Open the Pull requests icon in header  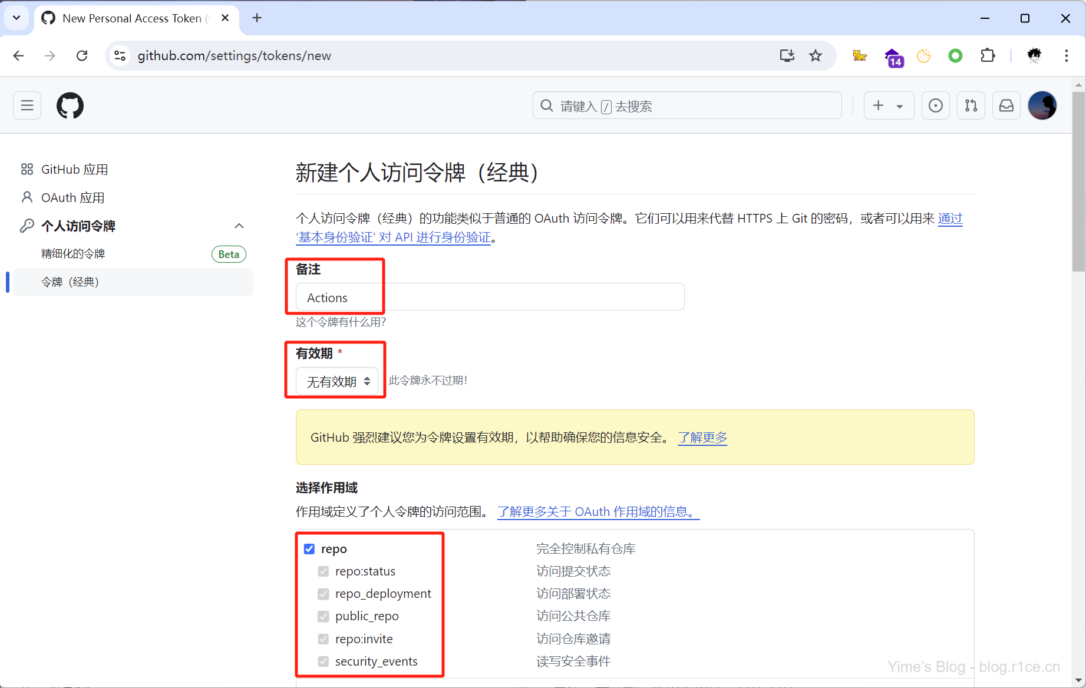pos(971,105)
